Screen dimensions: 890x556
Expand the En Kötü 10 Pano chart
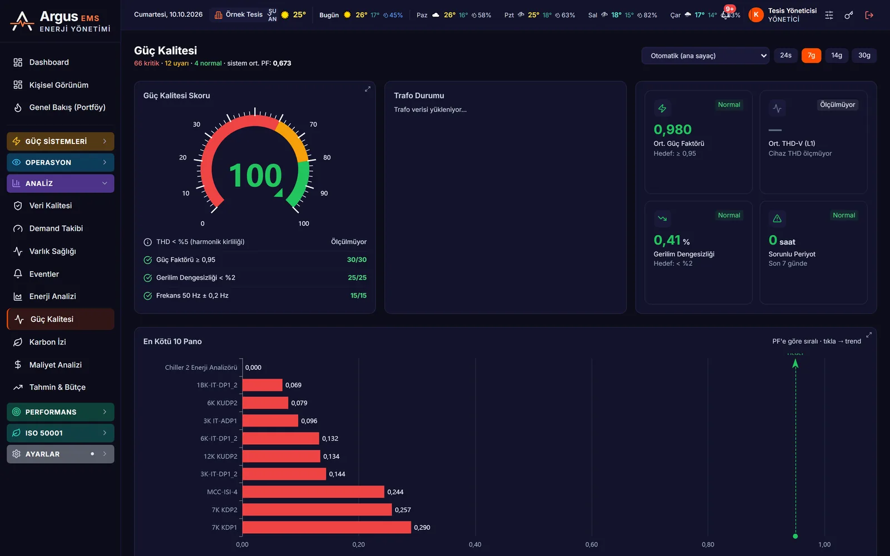[869, 335]
